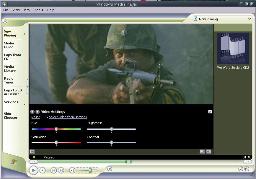This screenshot has width=256, height=179.
Task: Open the File menu
Action: point(6,10)
